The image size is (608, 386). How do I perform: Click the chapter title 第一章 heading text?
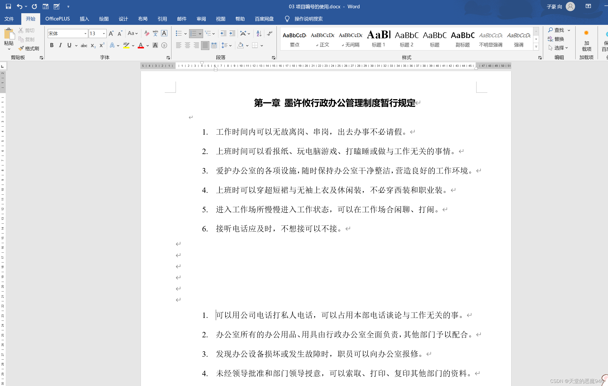tap(335, 103)
